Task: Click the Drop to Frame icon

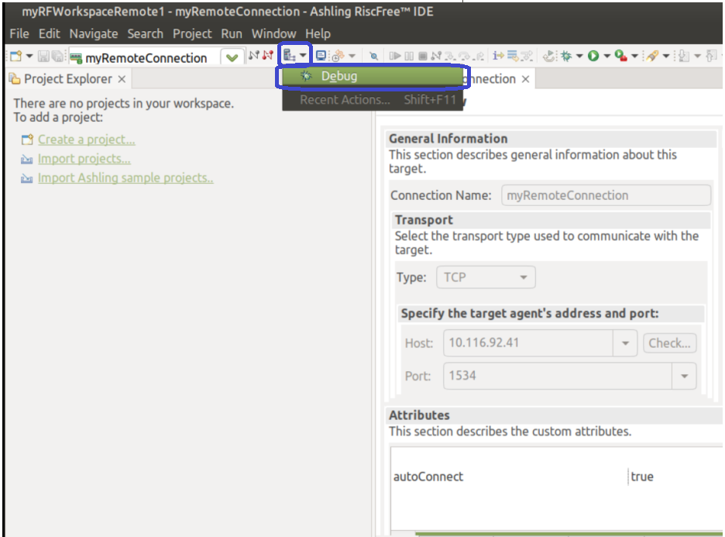Action: 512,56
